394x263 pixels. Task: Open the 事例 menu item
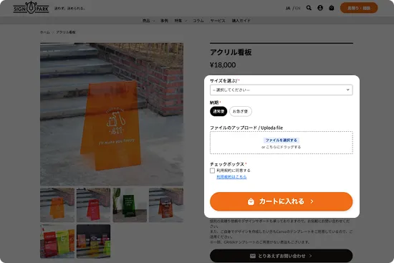click(164, 21)
